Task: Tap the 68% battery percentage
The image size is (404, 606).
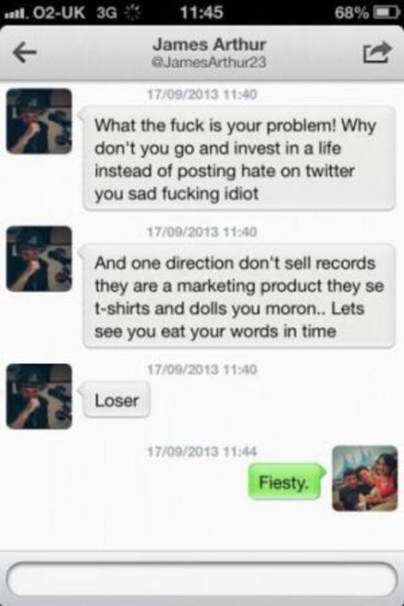Action: point(351,13)
